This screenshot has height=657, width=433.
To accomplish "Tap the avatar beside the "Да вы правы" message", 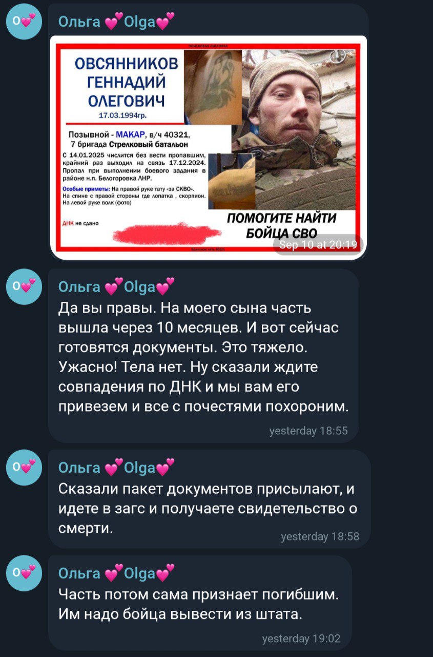I will (x=24, y=286).
